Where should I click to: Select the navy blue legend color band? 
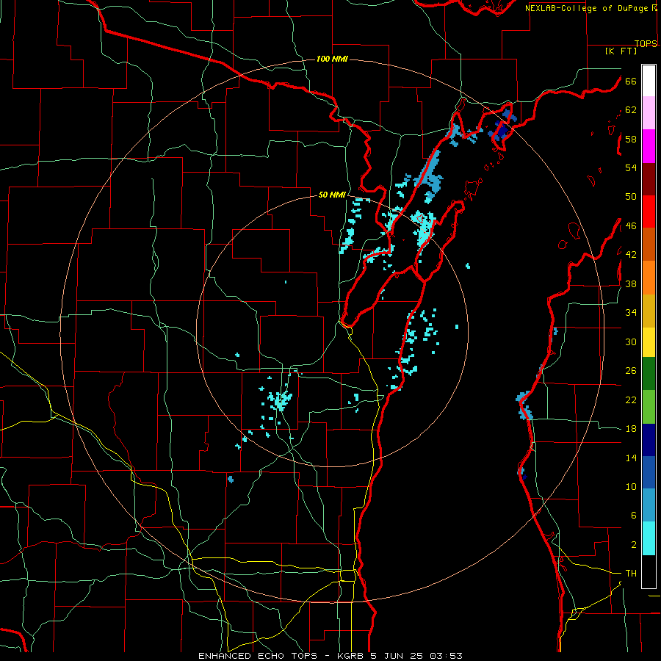pos(649,440)
